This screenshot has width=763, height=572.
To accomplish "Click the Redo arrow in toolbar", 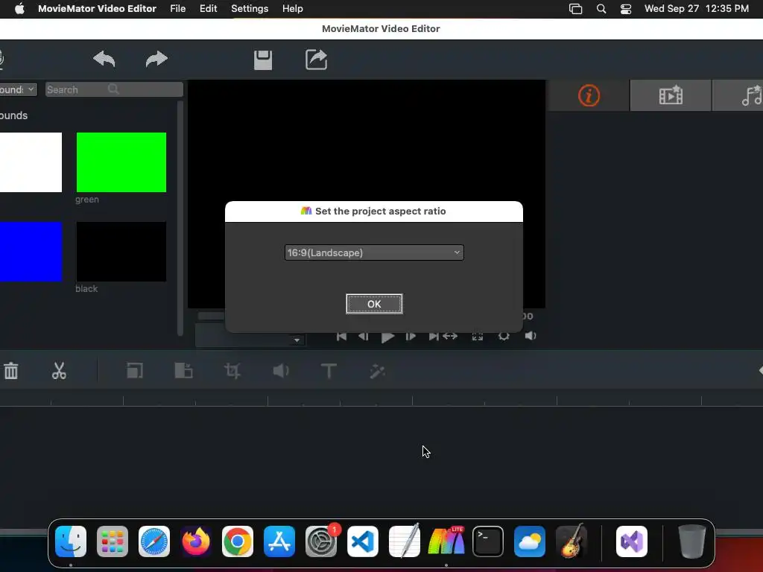I will (156, 60).
